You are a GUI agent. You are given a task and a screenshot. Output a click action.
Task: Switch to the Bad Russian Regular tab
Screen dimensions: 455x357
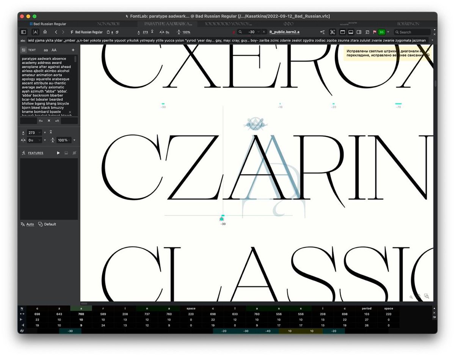click(48, 24)
